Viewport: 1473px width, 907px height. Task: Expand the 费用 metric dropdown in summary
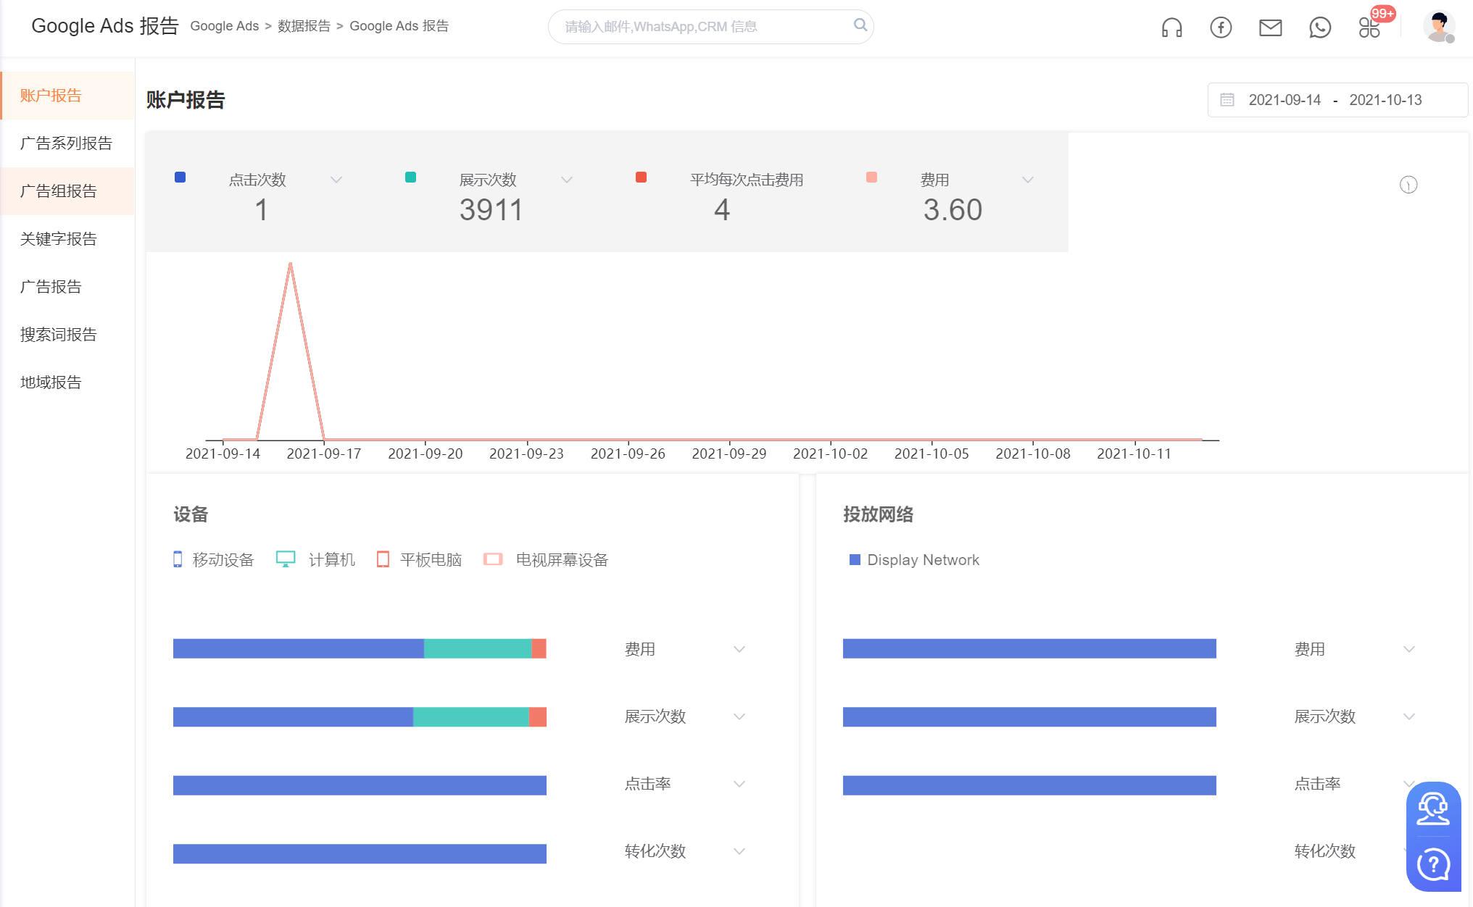1027,180
